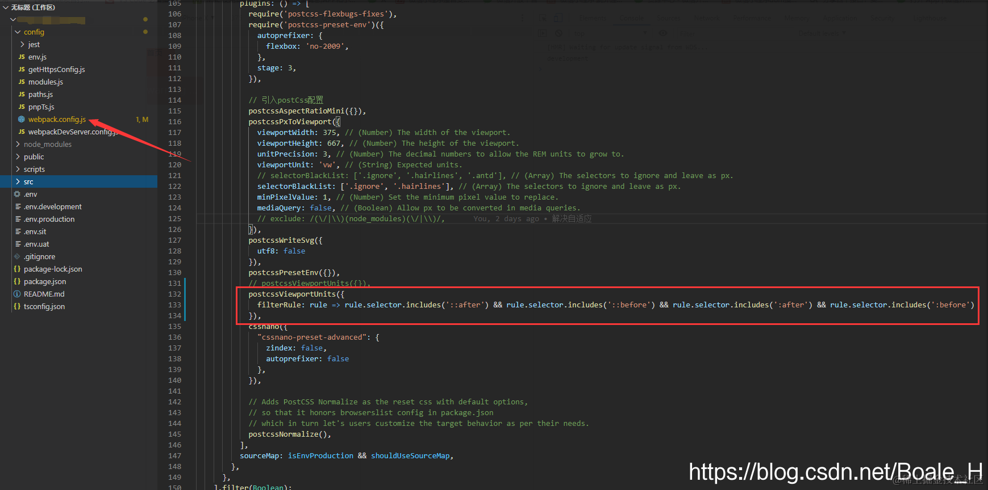The image size is (988, 490).
Task: Open tsconfig.json file
Action: (x=44, y=306)
